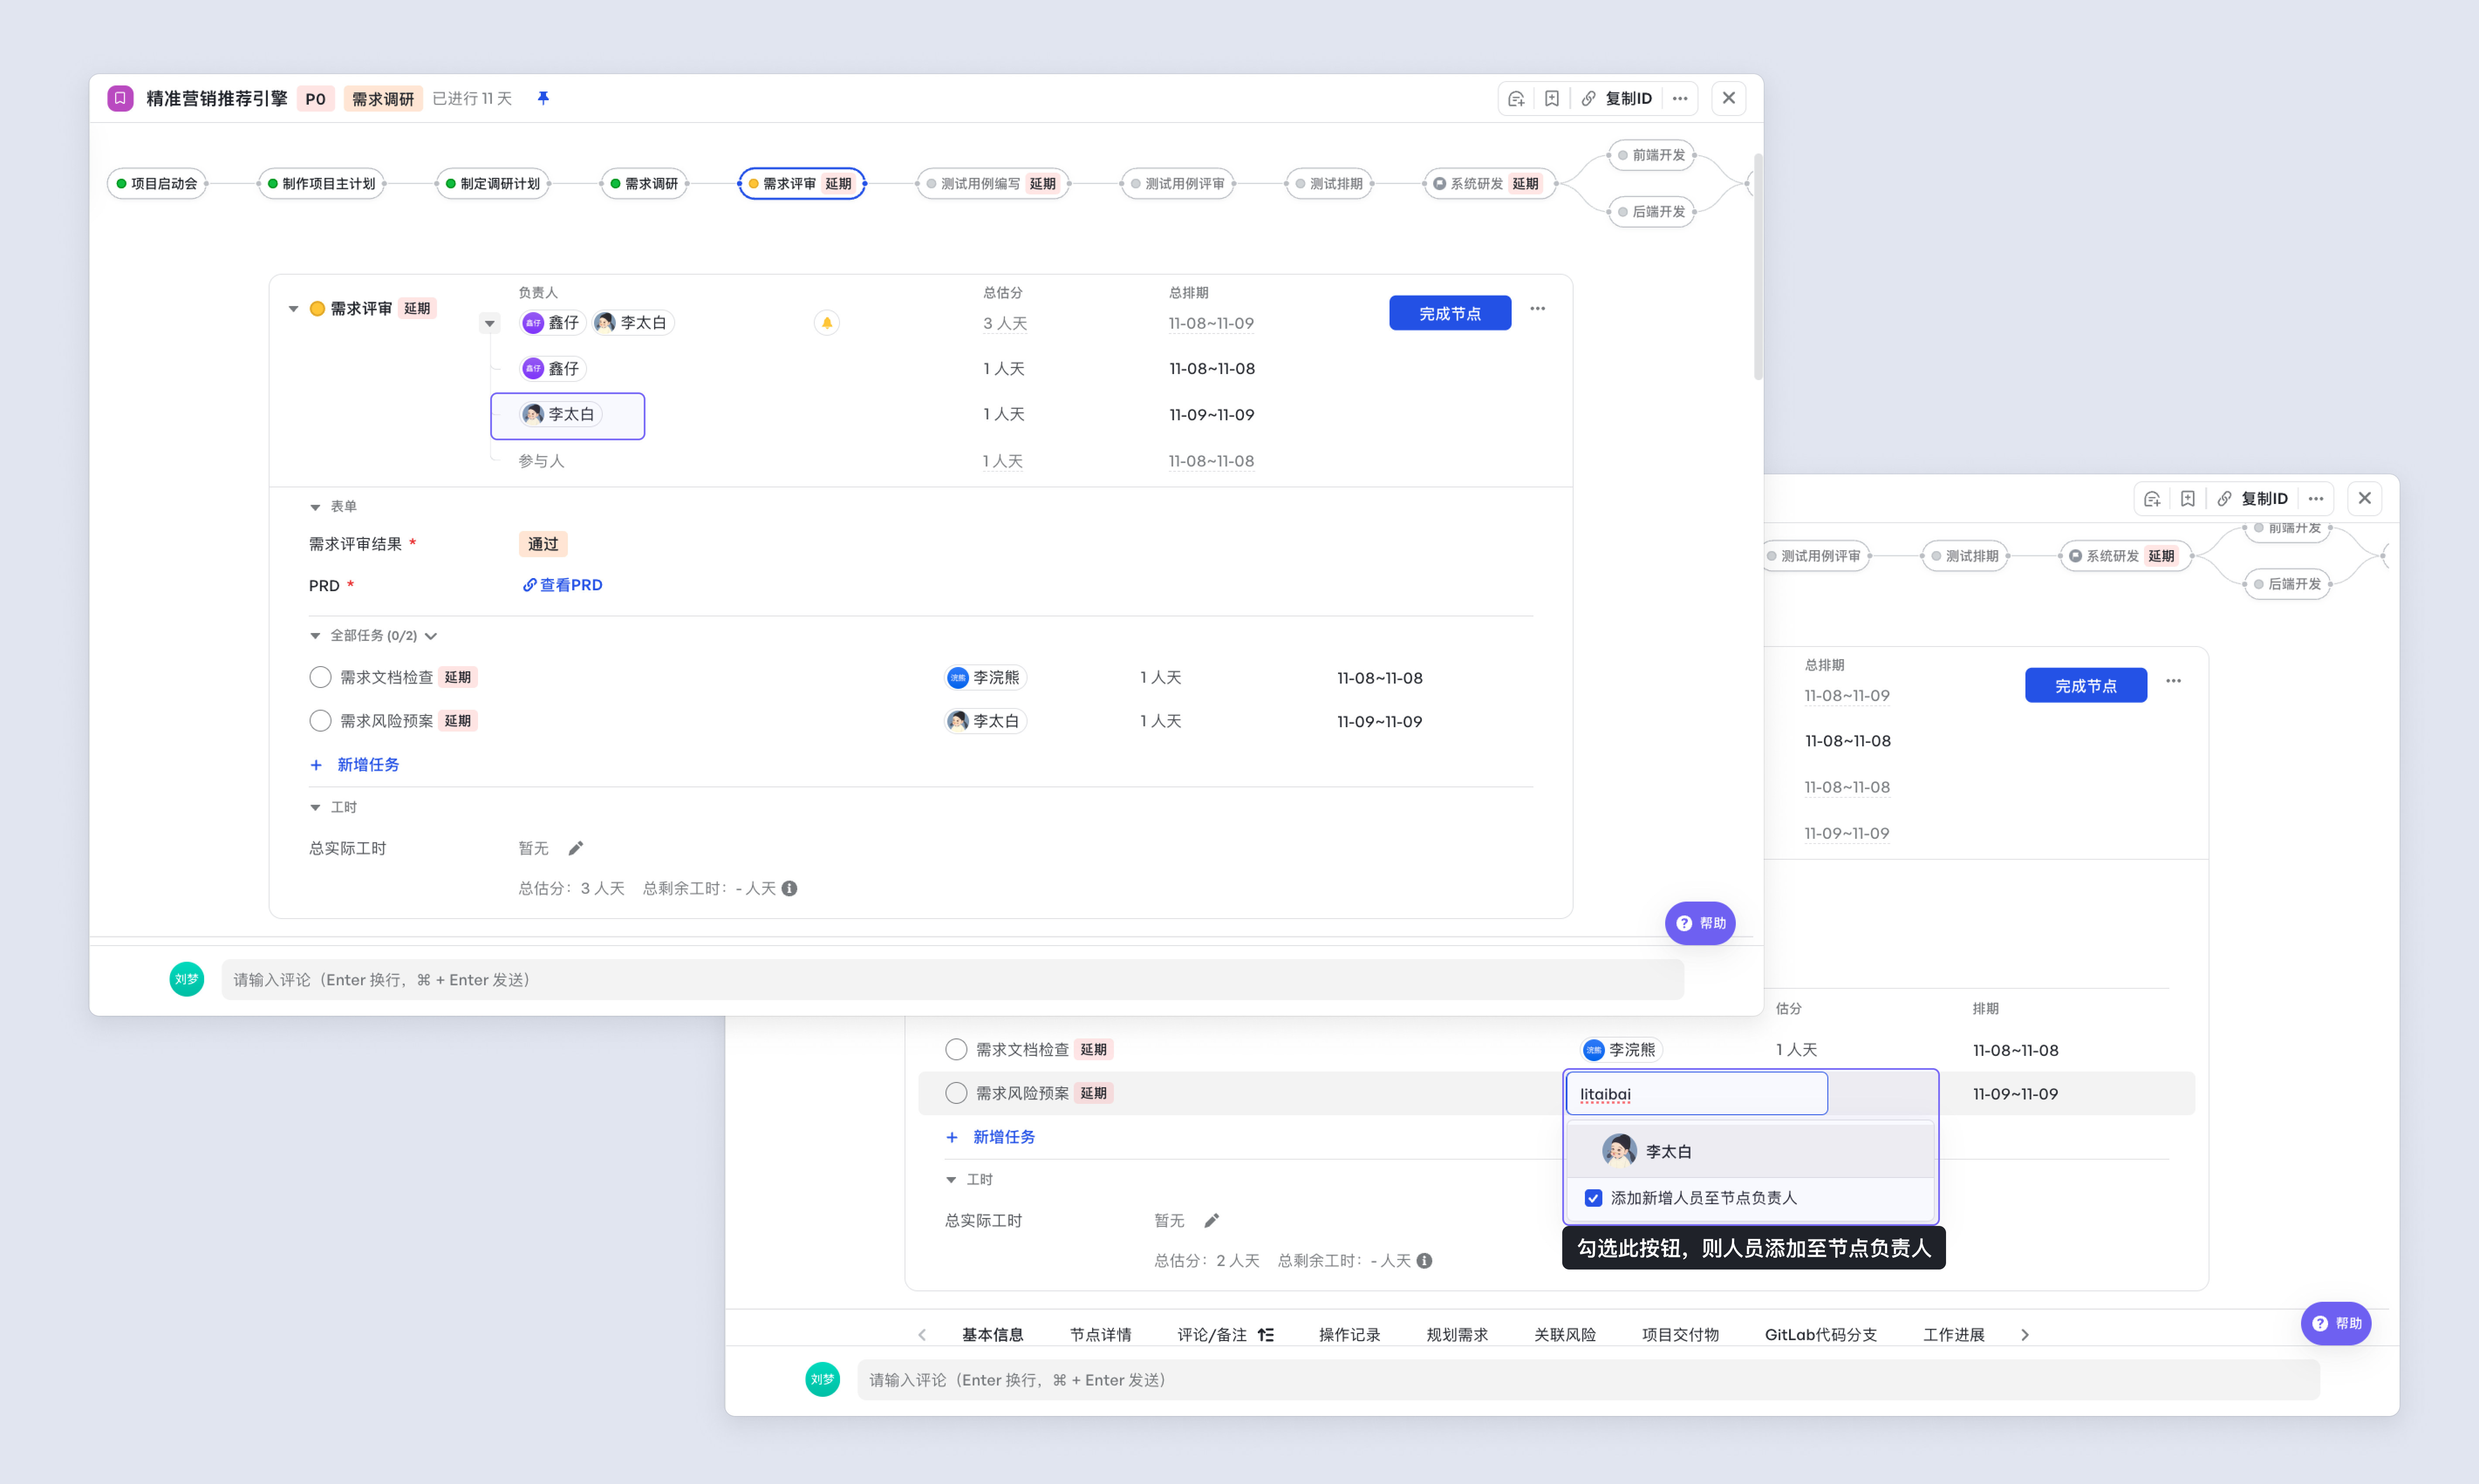Switch to the 规划需求 tab
Screen dimensions: 2479x1484
tap(1457, 1334)
